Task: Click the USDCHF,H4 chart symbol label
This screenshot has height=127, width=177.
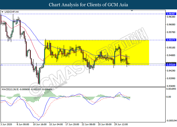Action: coord(12,12)
